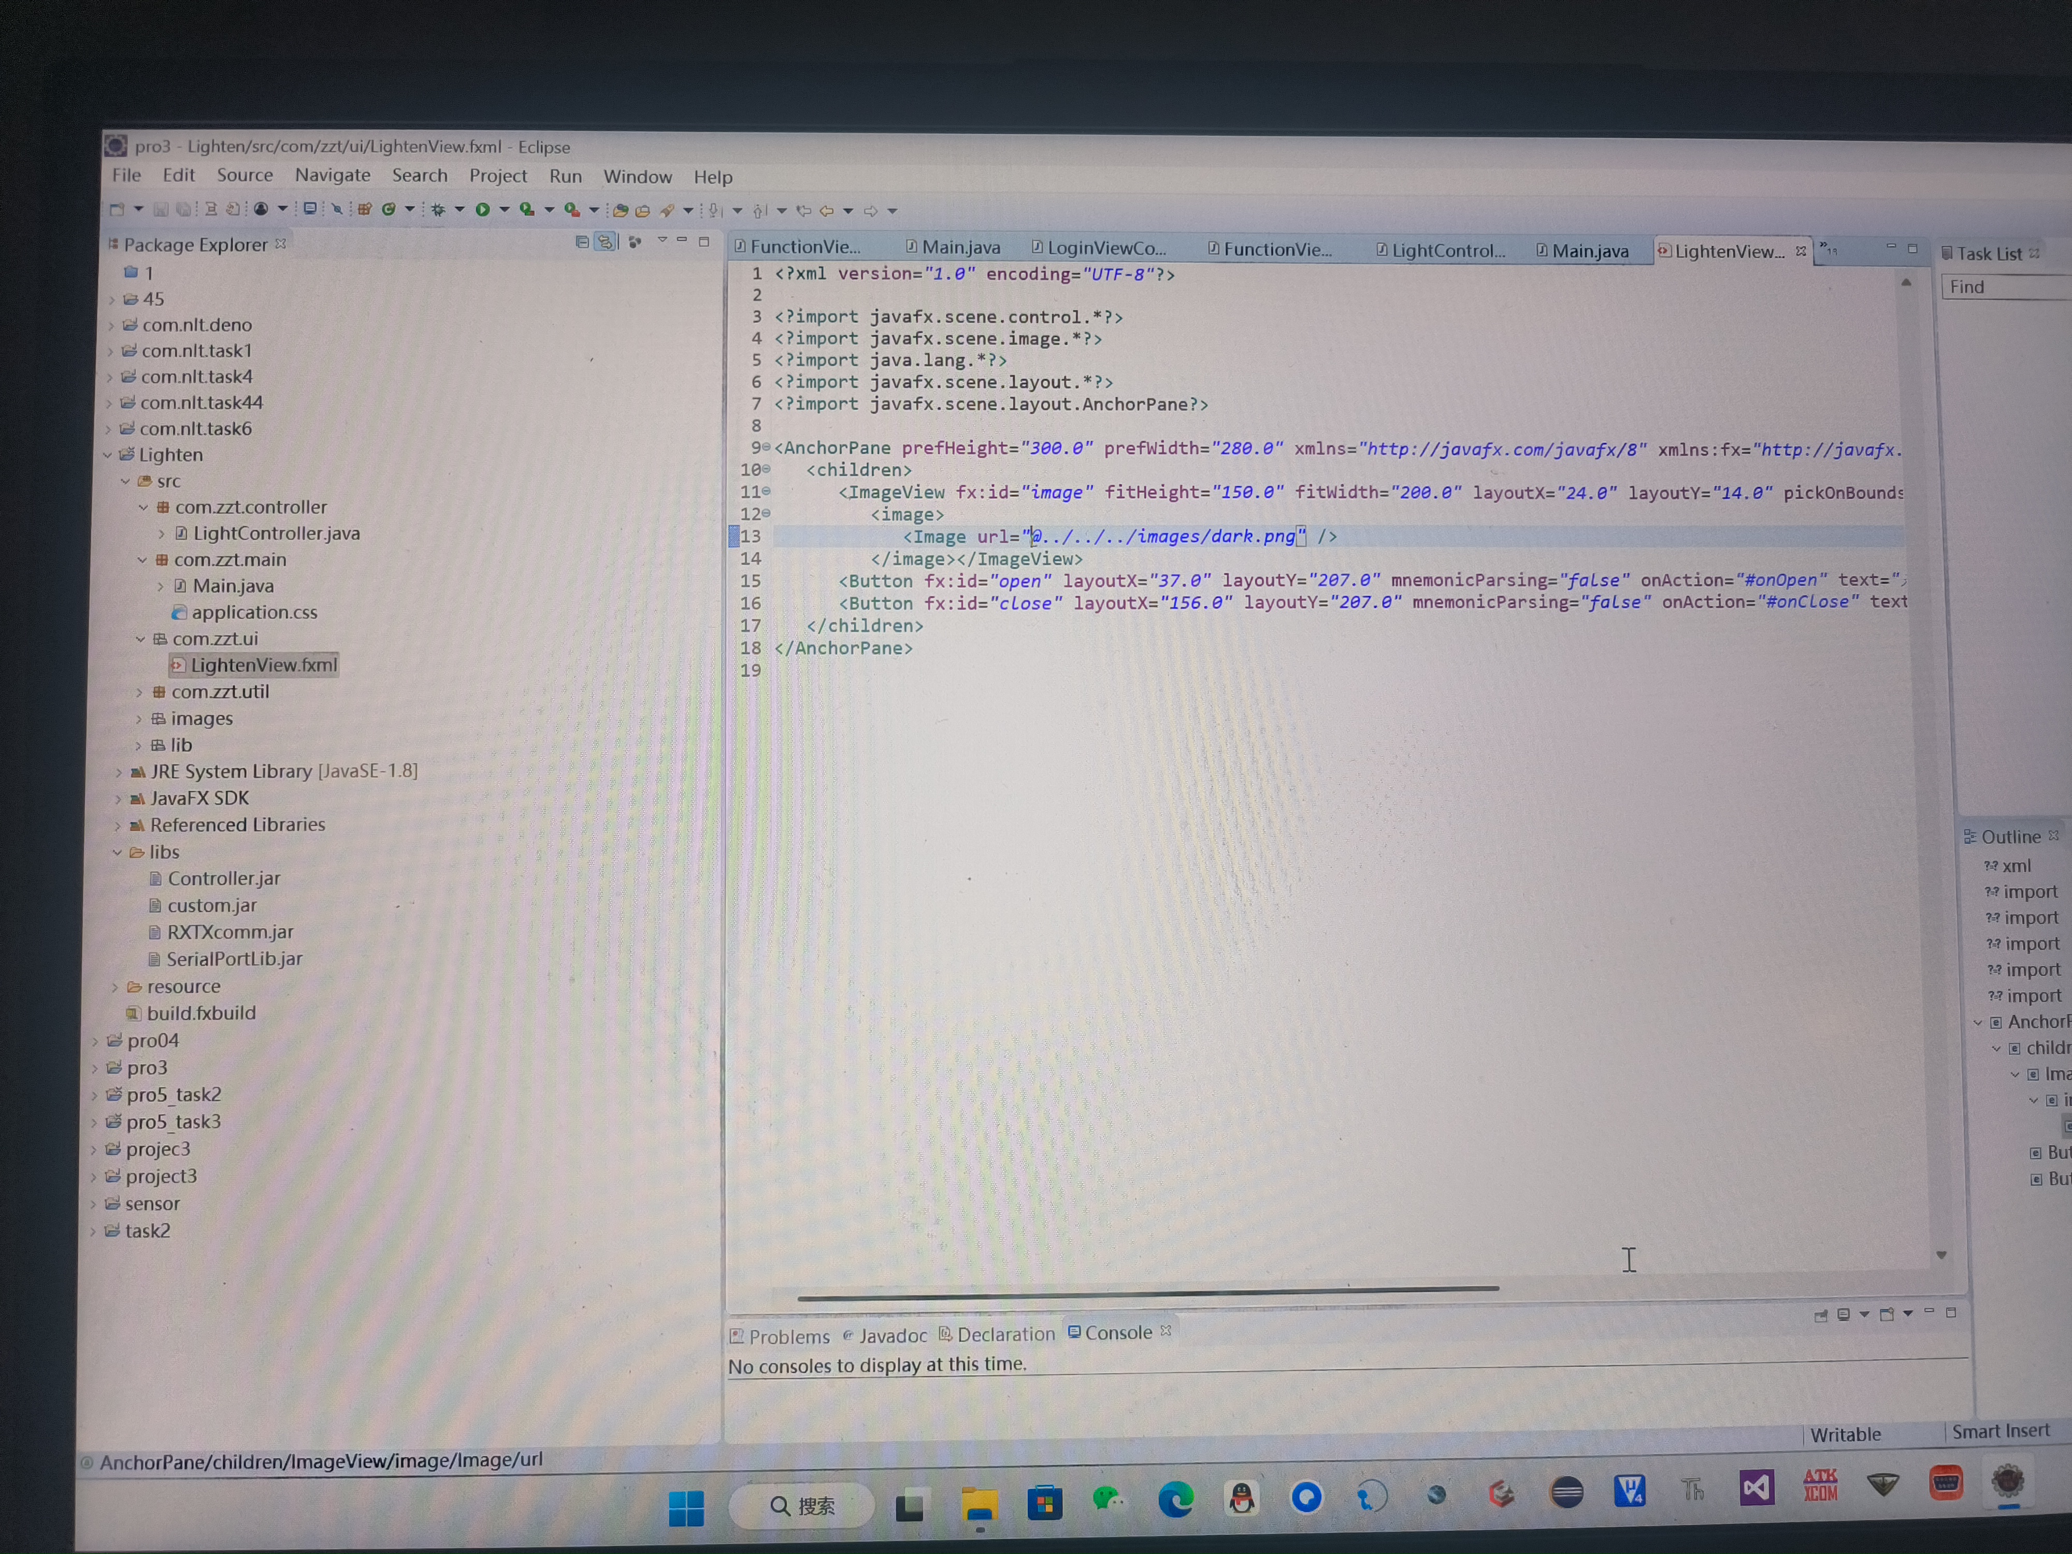Click the New Java Package icon
Viewport: 2072px width, 1554px height.
point(364,210)
